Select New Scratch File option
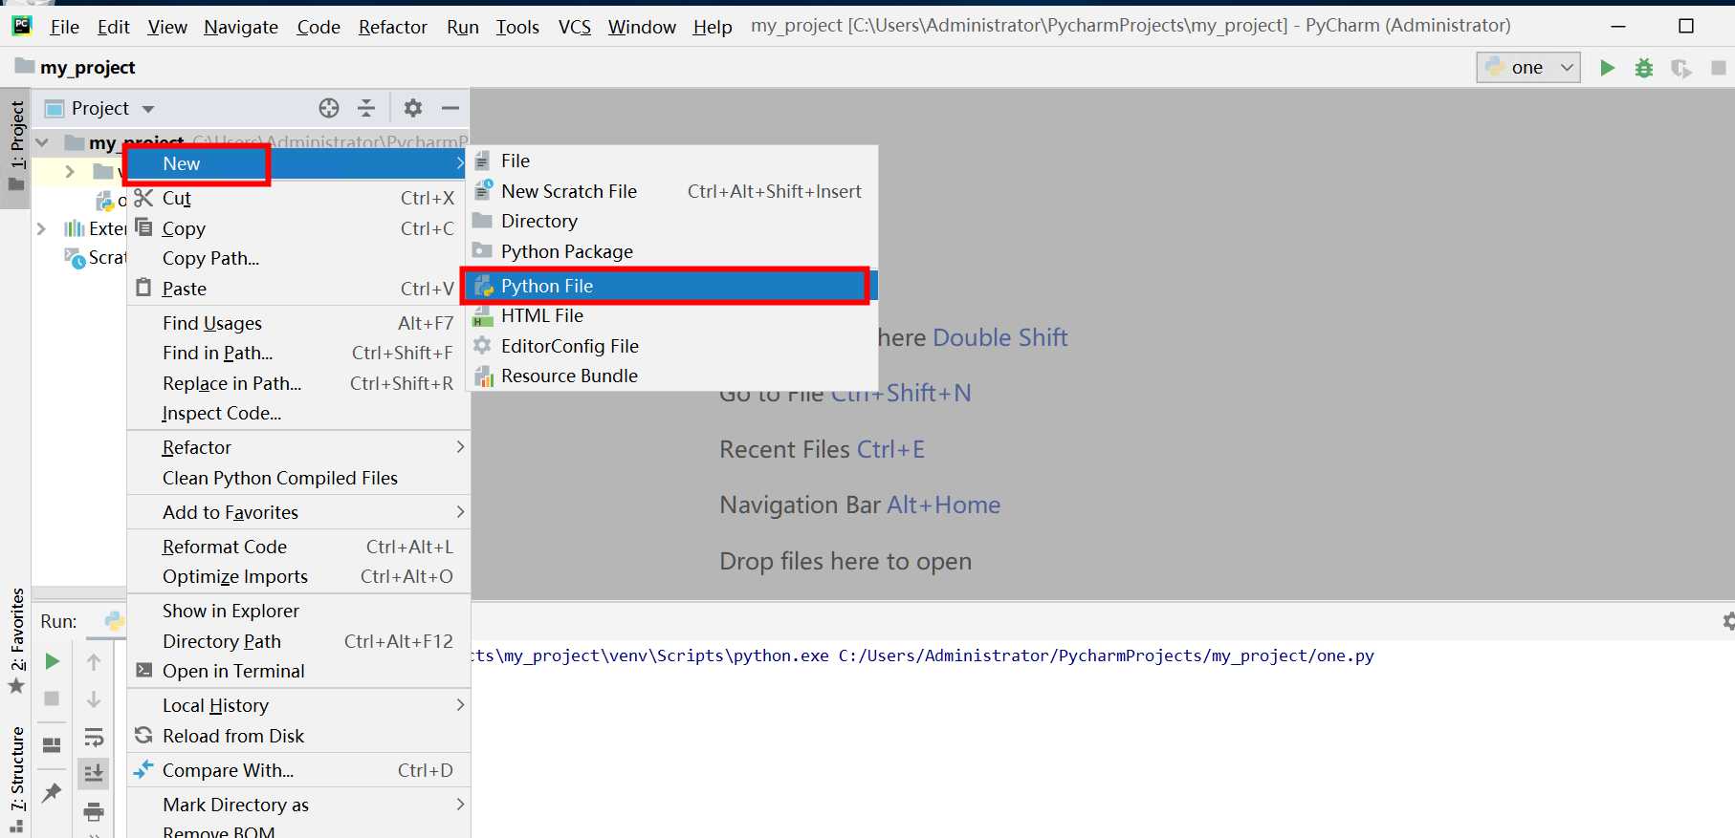Screen dimensions: 1735x838 click(671, 191)
